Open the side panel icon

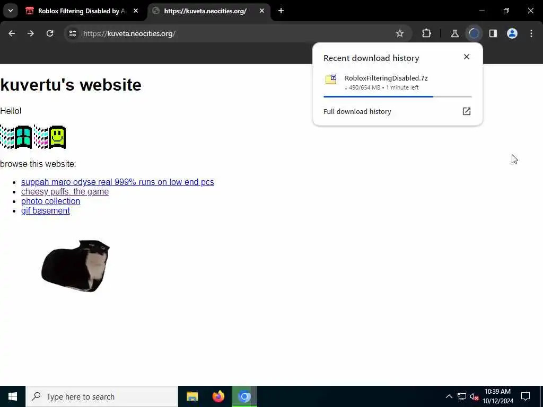(x=493, y=33)
